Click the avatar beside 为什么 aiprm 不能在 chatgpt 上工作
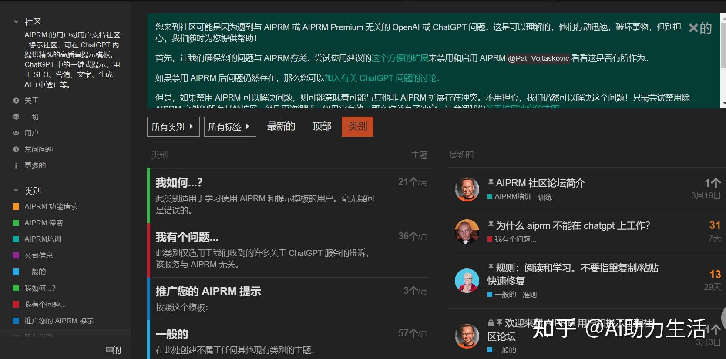Screen dimensions: 726x359 [467, 232]
